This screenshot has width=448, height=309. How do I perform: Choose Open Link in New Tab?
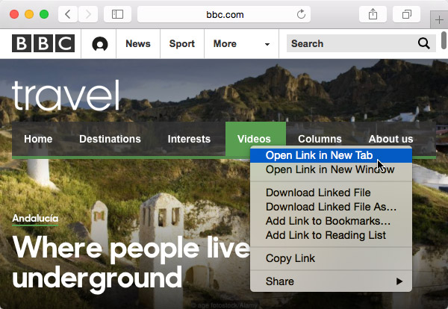coord(319,155)
